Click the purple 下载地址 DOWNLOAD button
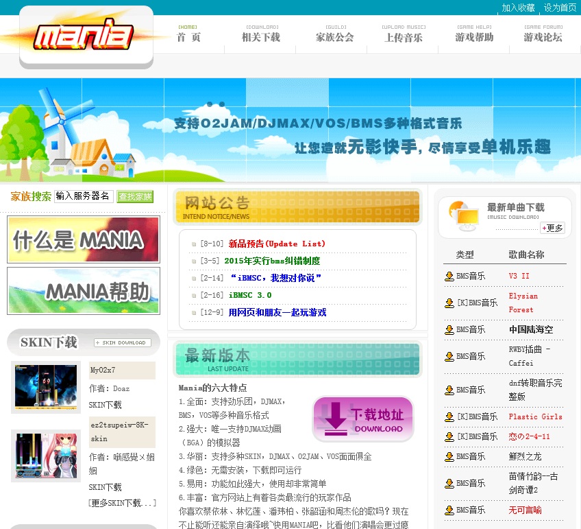This screenshot has width=581, height=529. [x=363, y=419]
